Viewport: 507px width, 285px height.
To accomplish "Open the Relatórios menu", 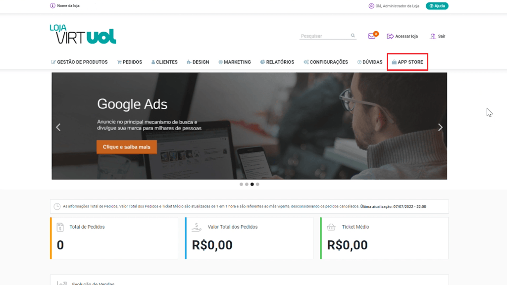I will click(277, 62).
